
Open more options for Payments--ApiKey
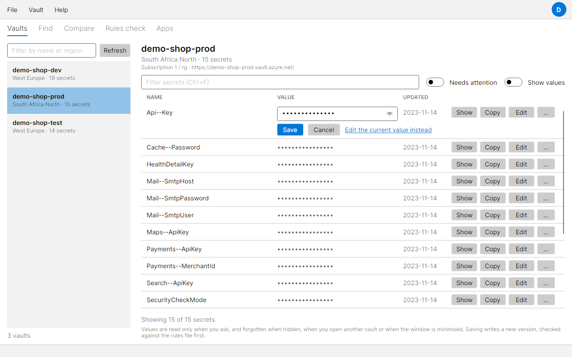coord(546,249)
